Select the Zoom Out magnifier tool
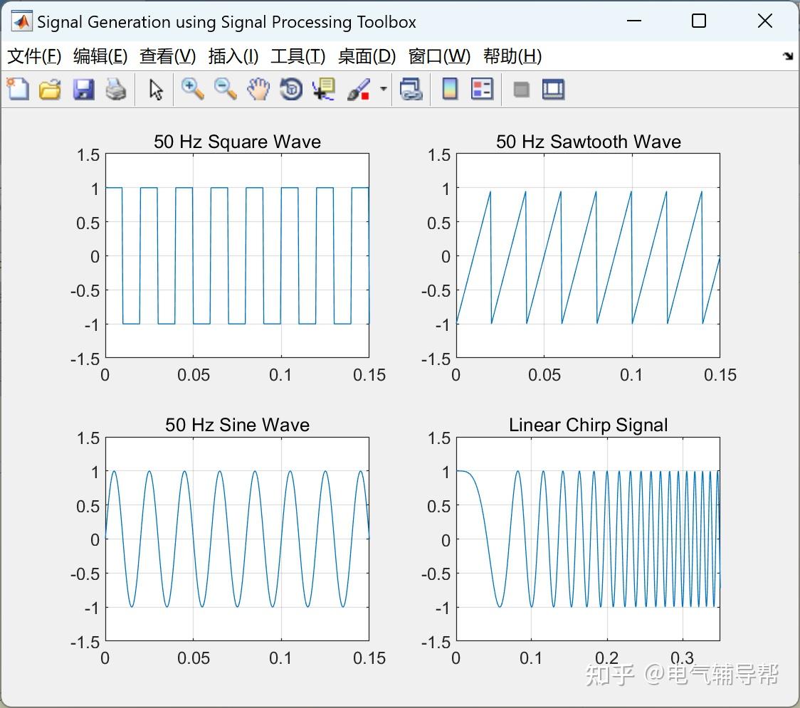800x708 pixels. 225,89
